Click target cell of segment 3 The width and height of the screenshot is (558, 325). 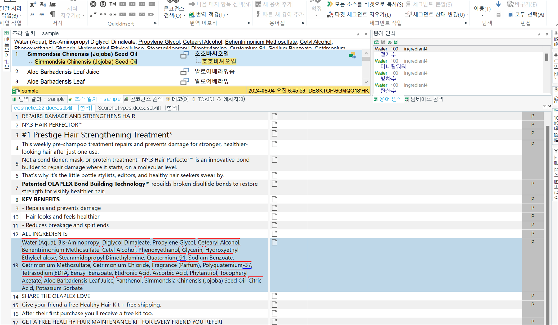coord(414,135)
